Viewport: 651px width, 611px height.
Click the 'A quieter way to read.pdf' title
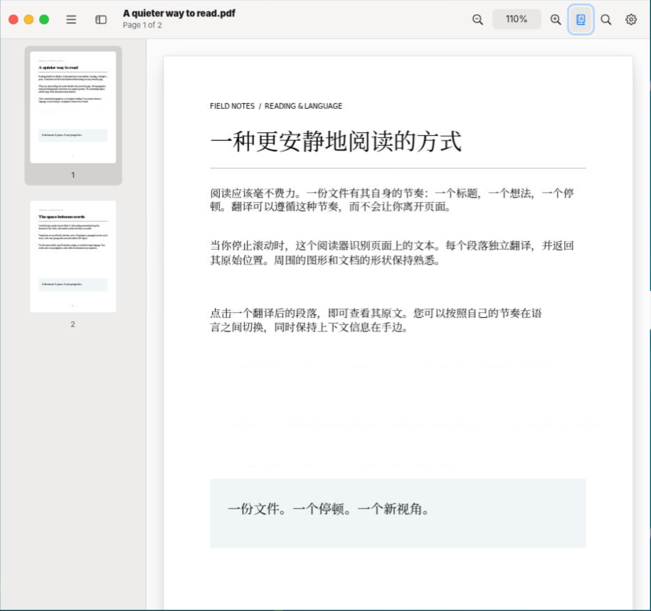click(x=179, y=14)
